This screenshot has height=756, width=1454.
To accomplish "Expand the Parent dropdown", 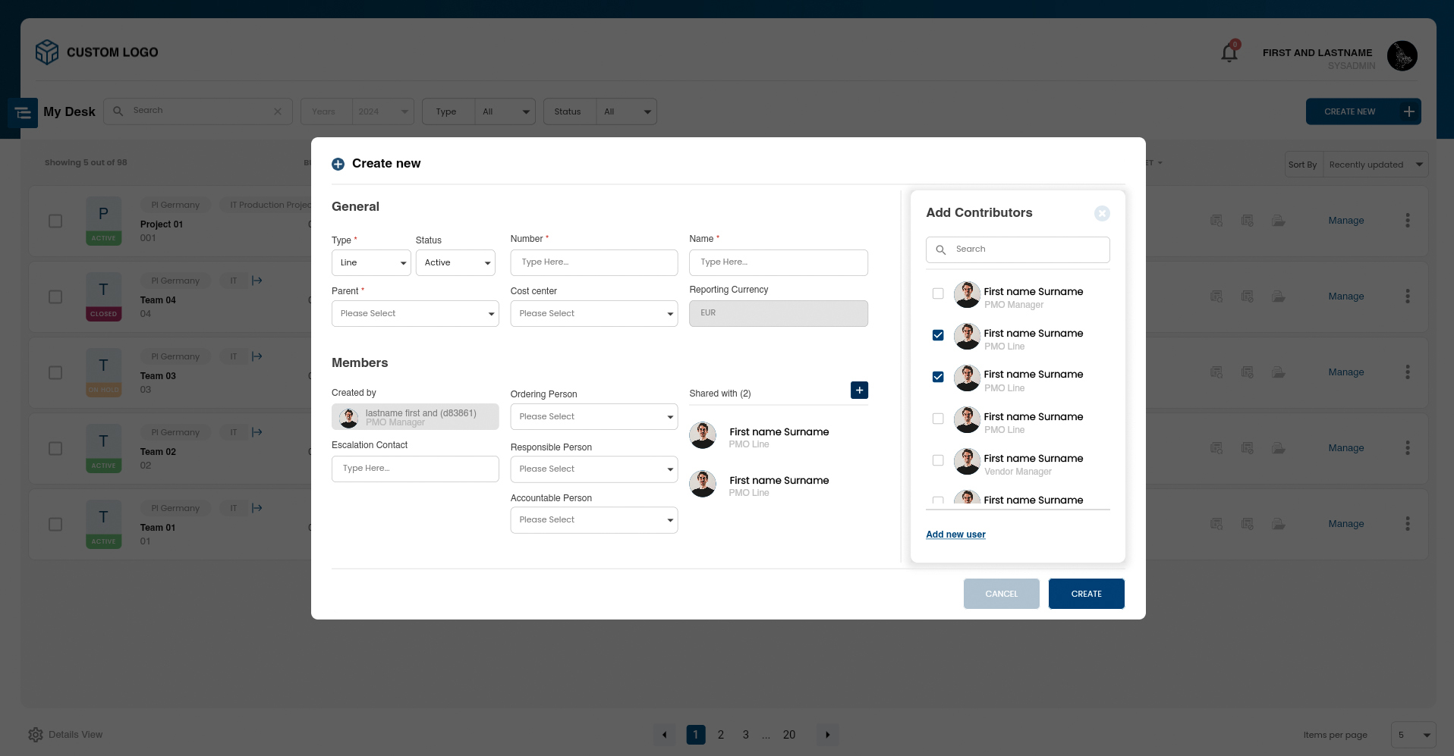I will [415, 314].
